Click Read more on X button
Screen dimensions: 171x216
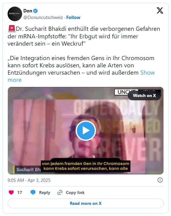tap(86, 203)
